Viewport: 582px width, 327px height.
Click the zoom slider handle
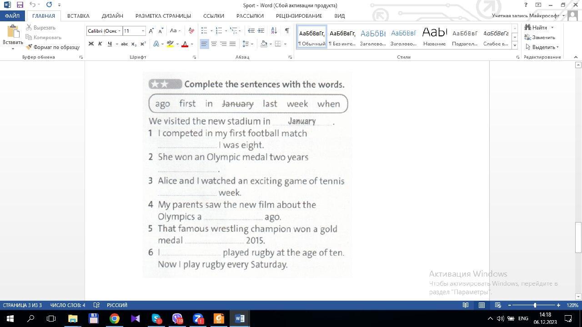[535, 305]
